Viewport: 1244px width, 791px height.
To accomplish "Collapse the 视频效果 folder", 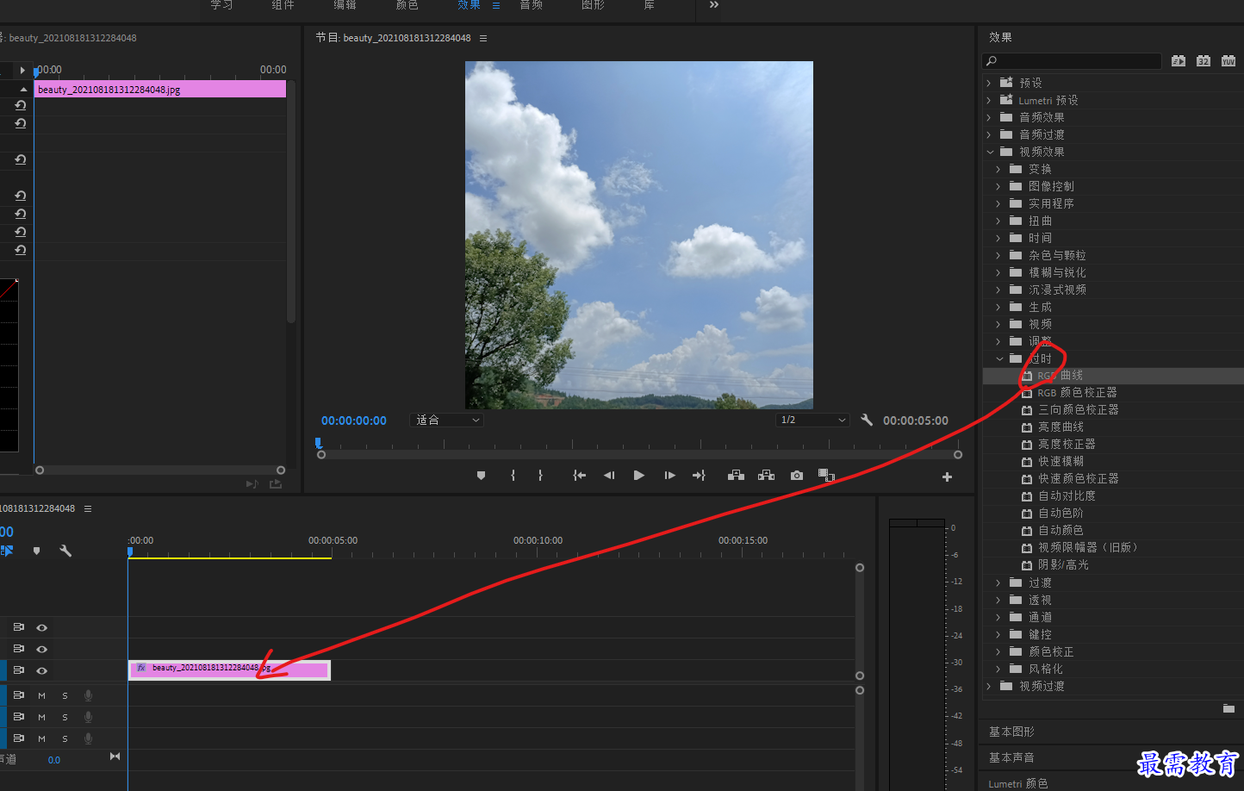I will point(990,152).
